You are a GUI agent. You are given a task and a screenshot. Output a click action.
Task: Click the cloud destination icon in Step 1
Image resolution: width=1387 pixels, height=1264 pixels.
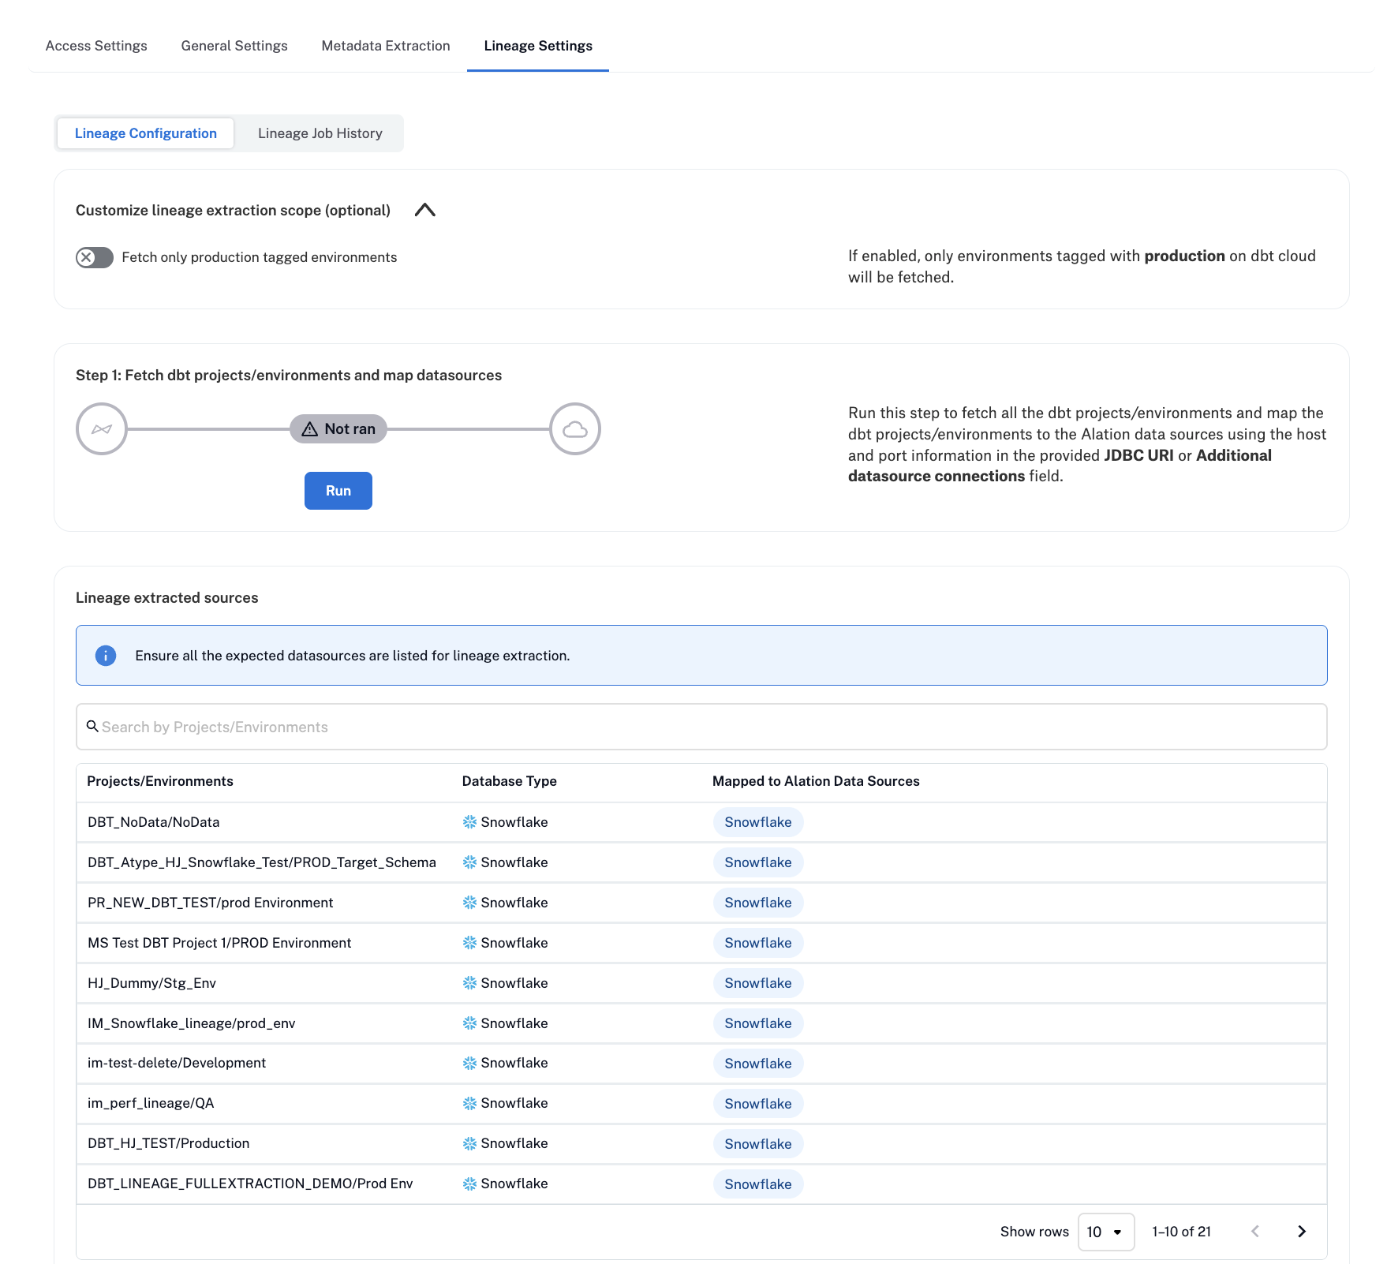(574, 429)
